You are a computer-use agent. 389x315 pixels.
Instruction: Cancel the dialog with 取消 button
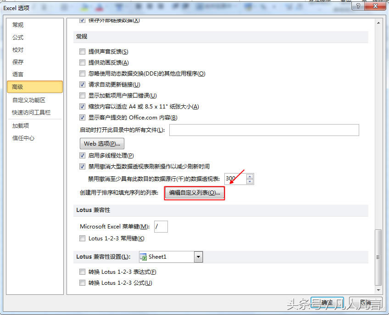tap(366, 302)
